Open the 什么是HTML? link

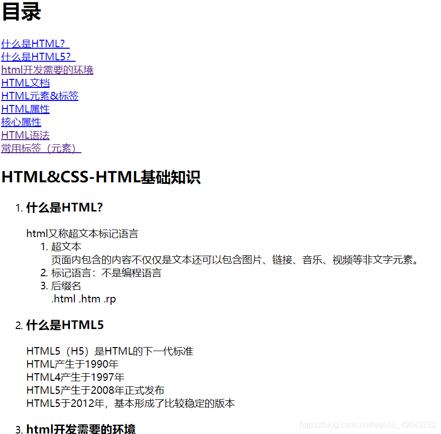tap(35, 44)
